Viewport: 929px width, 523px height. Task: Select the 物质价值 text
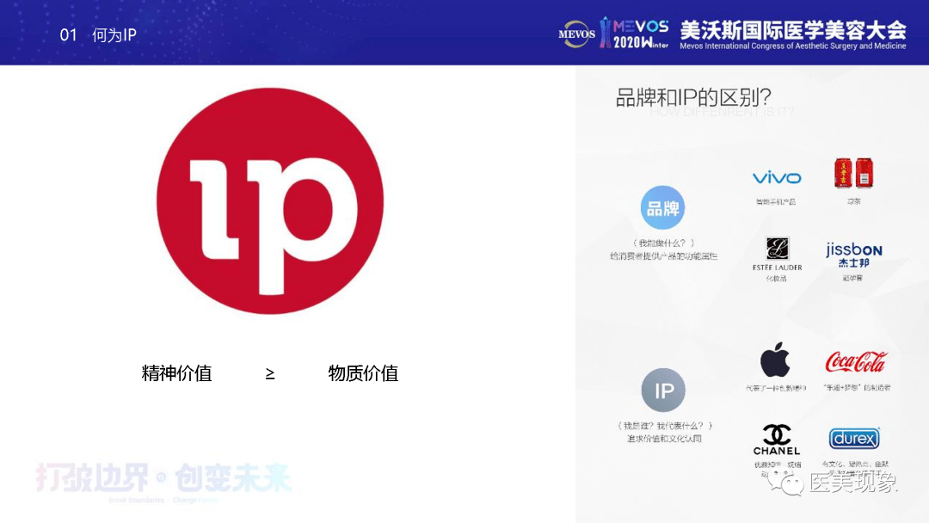[x=363, y=373]
